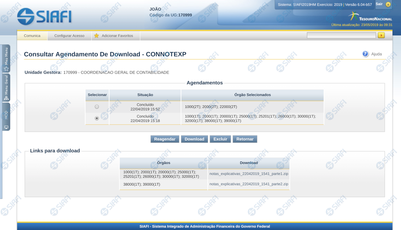The image size is (401, 230).
Task: Expand the Meu Menu side tab
Action: tap(6, 59)
